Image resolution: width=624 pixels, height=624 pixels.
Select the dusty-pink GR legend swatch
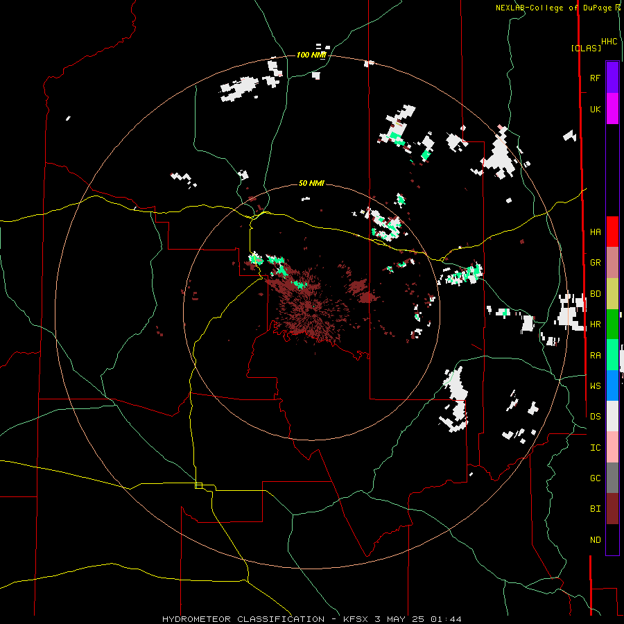(x=612, y=263)
